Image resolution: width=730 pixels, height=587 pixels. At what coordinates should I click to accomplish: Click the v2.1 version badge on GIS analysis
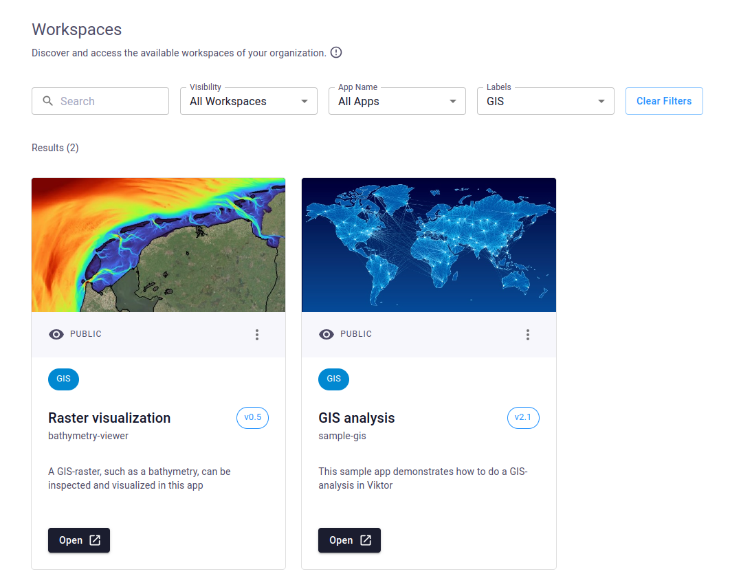coord(523,418)
